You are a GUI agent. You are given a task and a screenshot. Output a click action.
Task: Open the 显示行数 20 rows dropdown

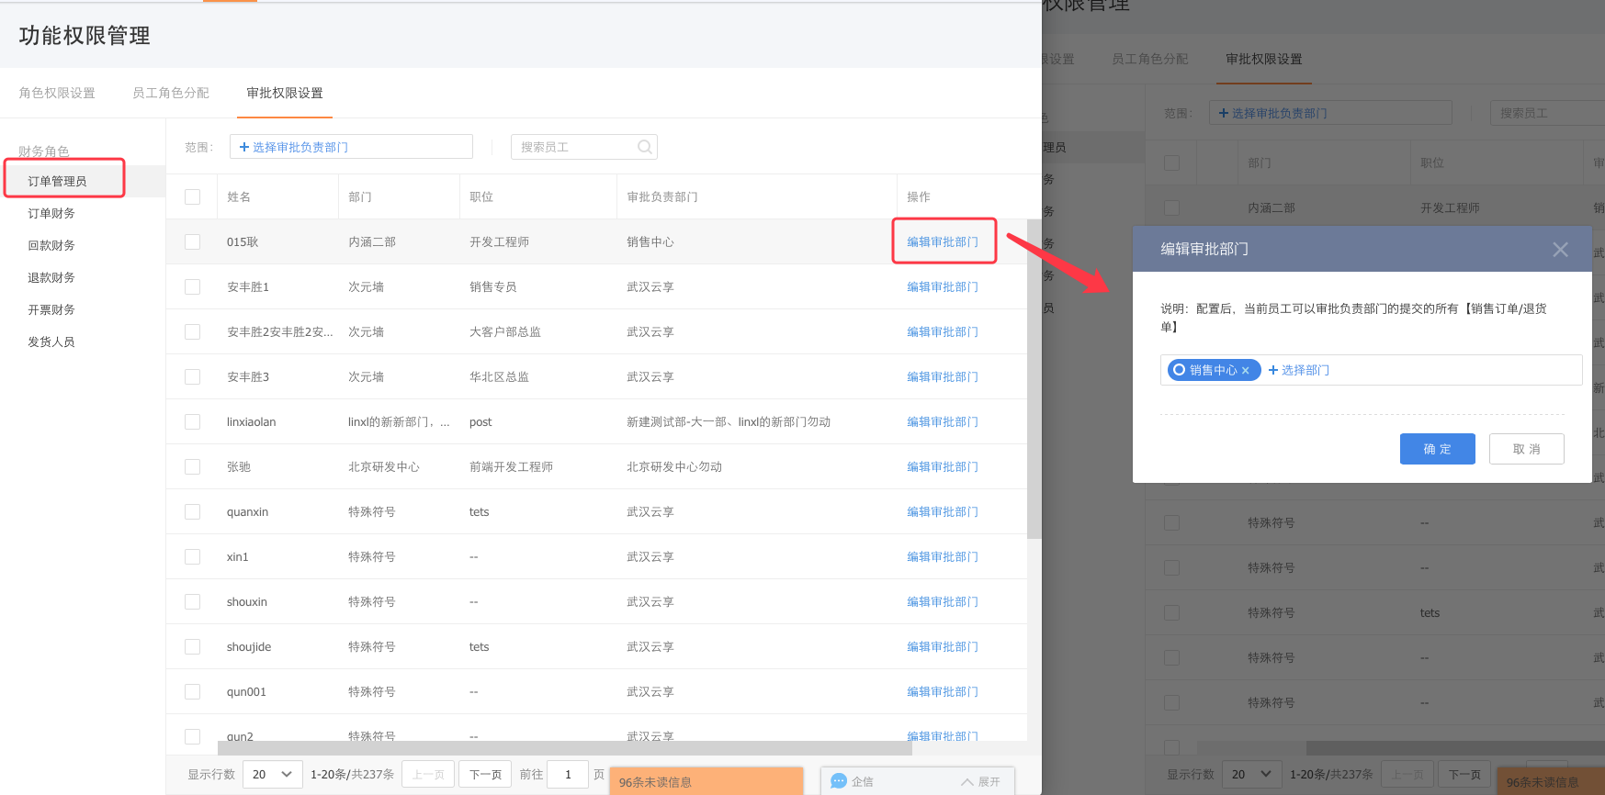[272, 774]
